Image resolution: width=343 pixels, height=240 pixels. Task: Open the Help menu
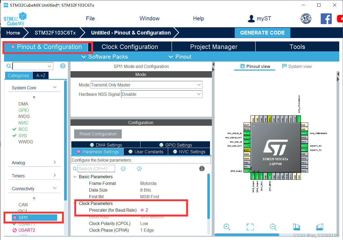(198, 18)
